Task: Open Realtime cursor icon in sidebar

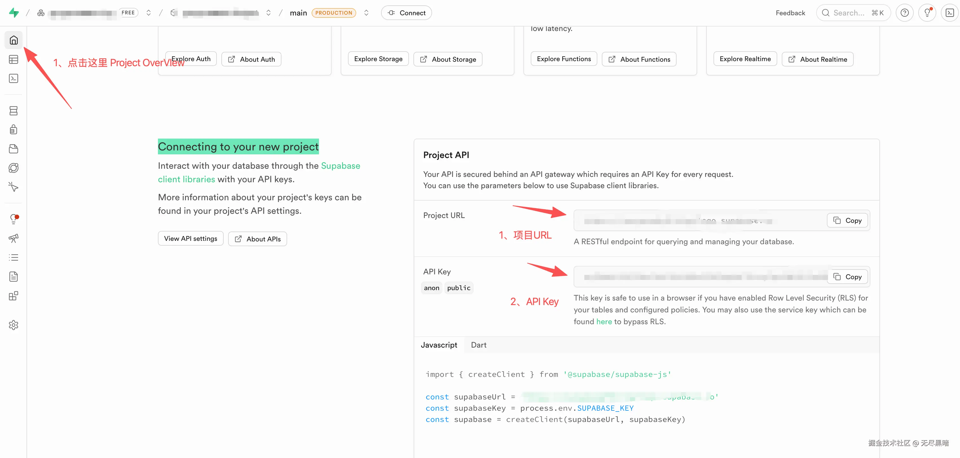Action: tap(14, 187)
